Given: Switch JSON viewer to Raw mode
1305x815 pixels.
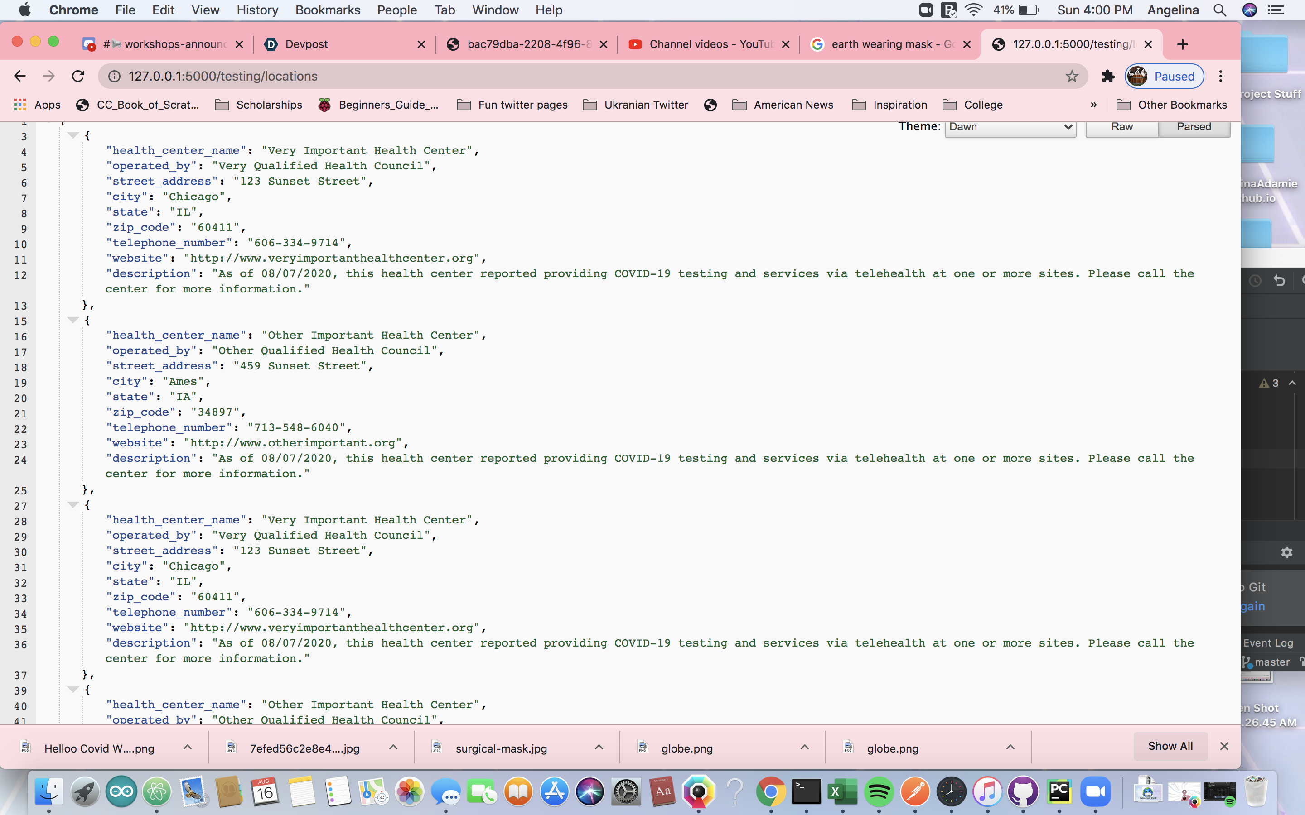Looking at the screenshot, I should tap(1121, 127).
